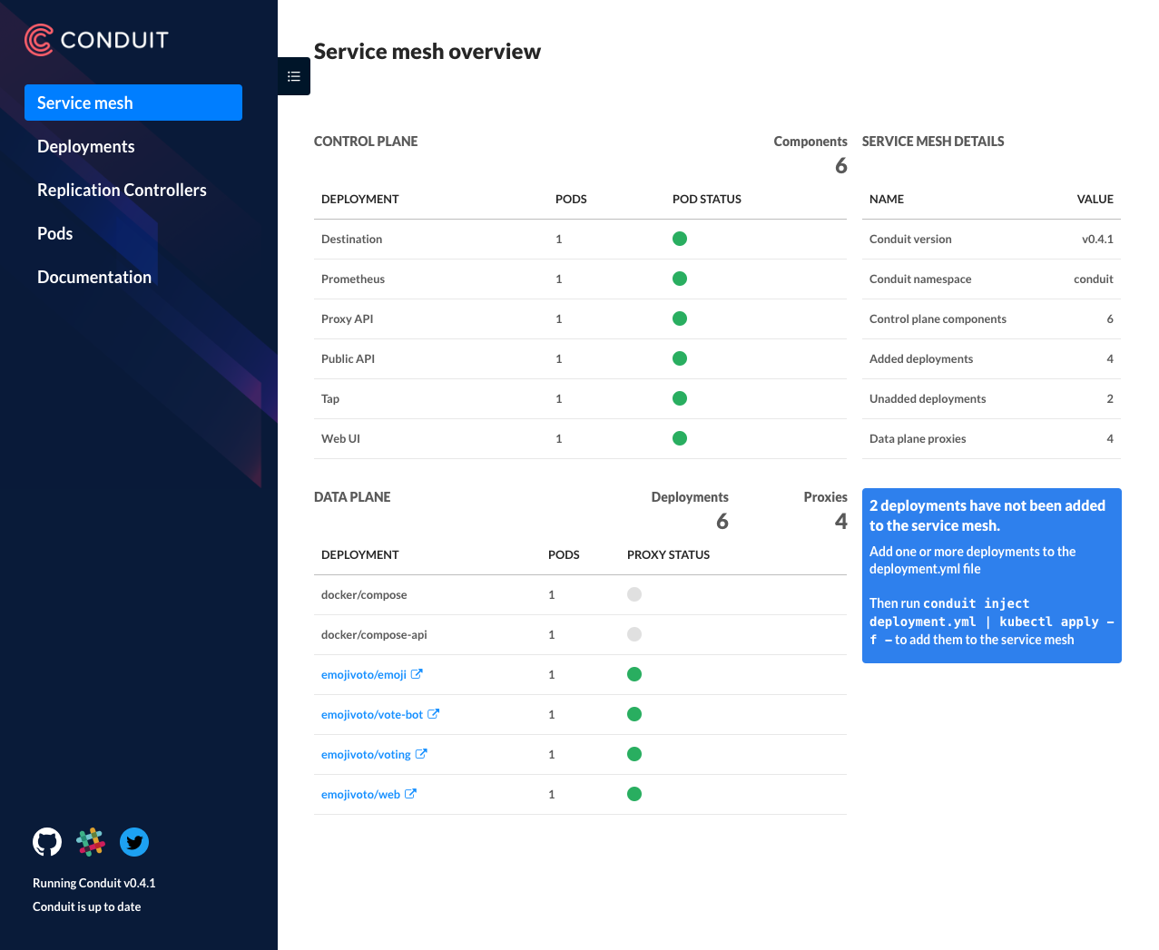Click the 'Conduit version' detail name
Screen dimensions: 1159x950
(x=910, y=239)
